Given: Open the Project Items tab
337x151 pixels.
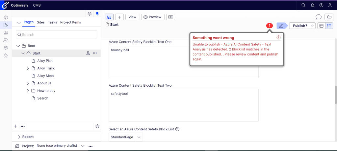Looking at the screenshot, I should [70, 22].
